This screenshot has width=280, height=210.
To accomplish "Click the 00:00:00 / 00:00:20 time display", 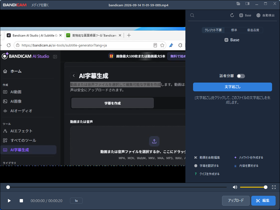I will pos(46,201).
